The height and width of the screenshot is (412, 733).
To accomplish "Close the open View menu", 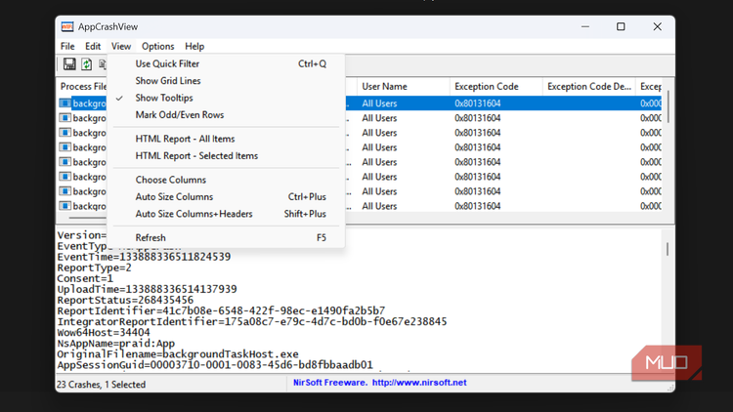I will (121, 46).
